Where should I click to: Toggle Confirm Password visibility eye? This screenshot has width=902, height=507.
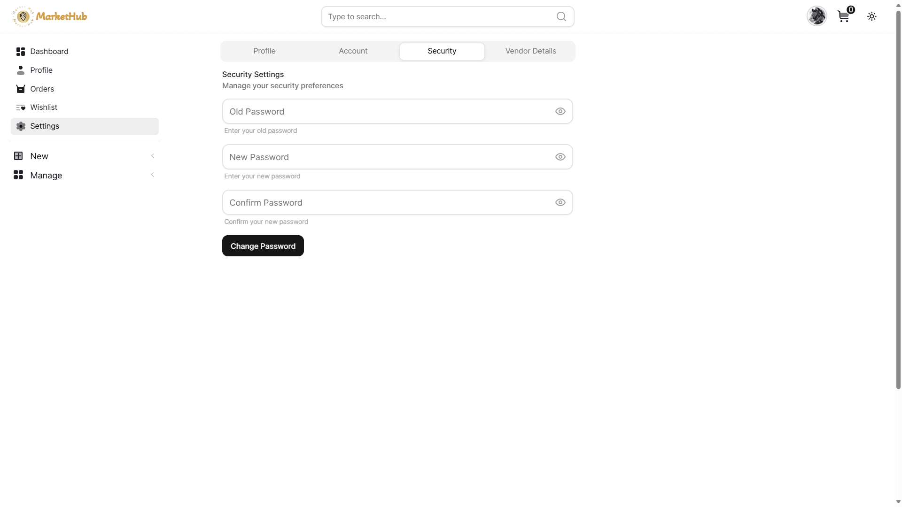point(560,202)
